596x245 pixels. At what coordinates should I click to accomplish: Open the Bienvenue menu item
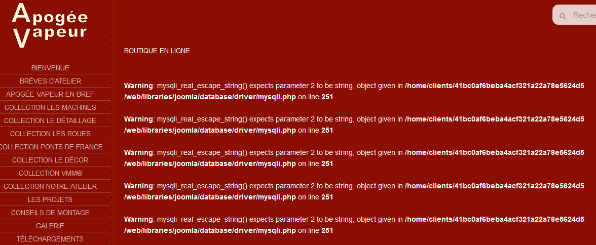tap(50, 68)
